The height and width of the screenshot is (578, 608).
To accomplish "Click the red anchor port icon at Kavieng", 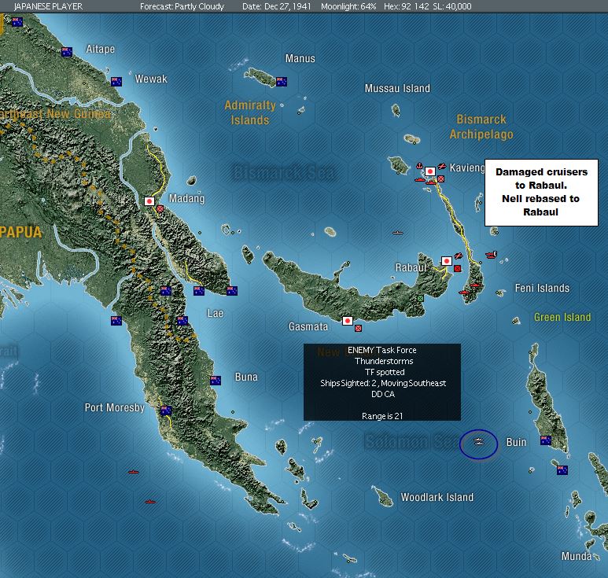I will (418, 166).
